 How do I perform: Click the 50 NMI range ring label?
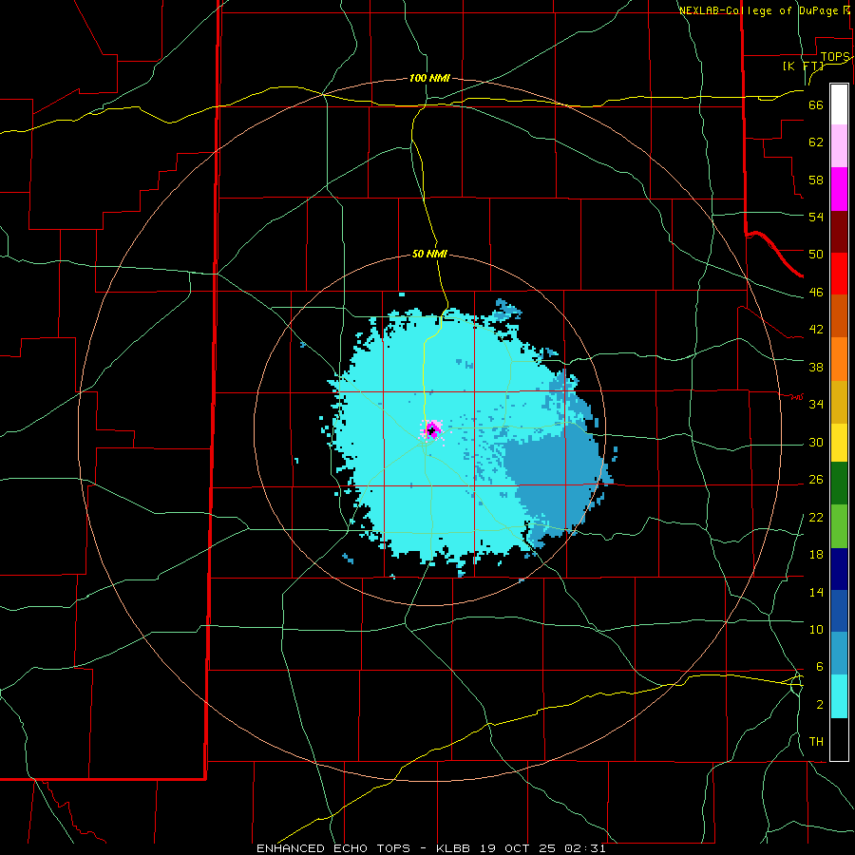point(429,254)
